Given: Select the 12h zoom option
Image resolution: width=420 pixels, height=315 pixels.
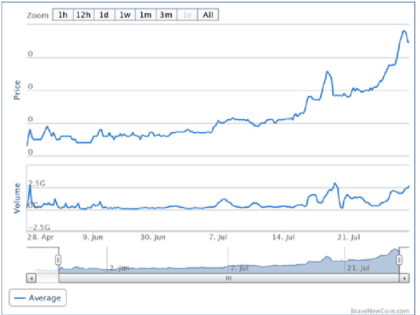Looking at the screenshot, I should click(83, 15).
